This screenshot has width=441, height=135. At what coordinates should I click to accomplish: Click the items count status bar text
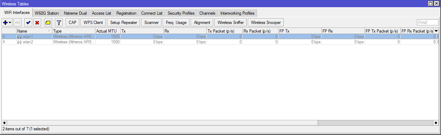(x=26, y=129)
